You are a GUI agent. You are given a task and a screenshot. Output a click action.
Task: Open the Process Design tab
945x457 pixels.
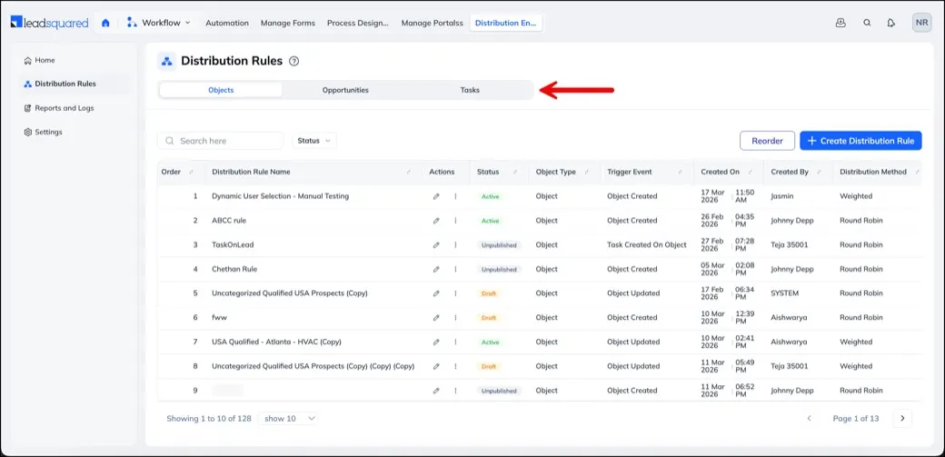click(358, 23)
